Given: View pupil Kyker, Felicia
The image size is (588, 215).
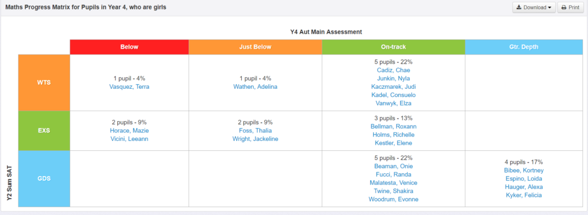Looking at the screenshot, I should click(x=524, y=195).
